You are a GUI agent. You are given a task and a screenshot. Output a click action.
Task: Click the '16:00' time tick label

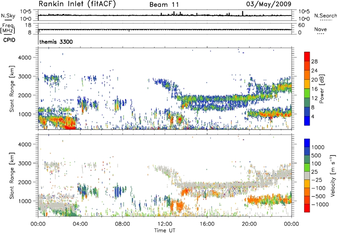click(x=207, y=224)
